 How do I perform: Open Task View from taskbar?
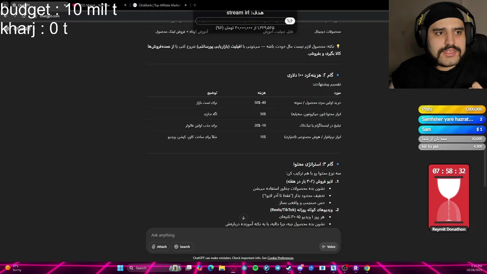(x=189, y=268)
